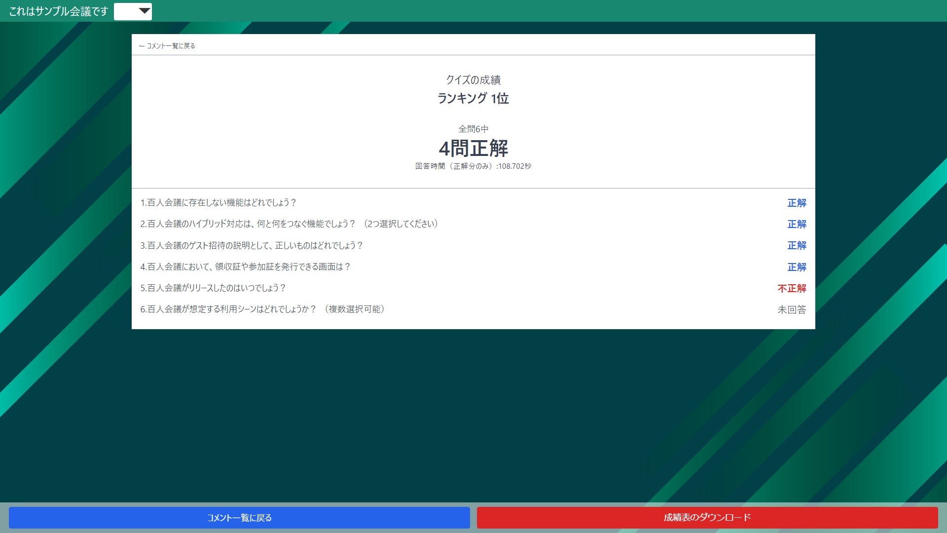Select question 5 about release date
This screenshot has height=533, width=947.
coord(213,288)
